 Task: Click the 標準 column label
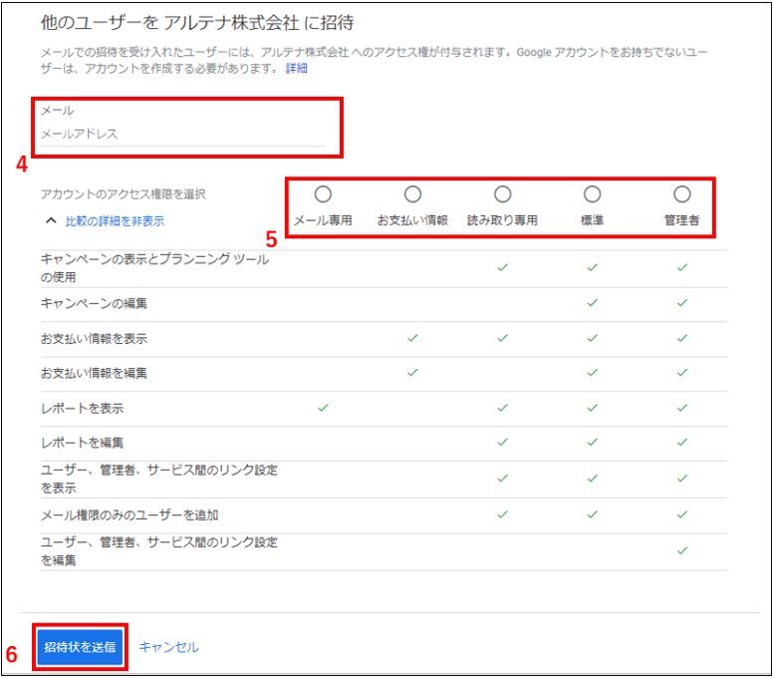pyautogui.click(x=592, y=220)
